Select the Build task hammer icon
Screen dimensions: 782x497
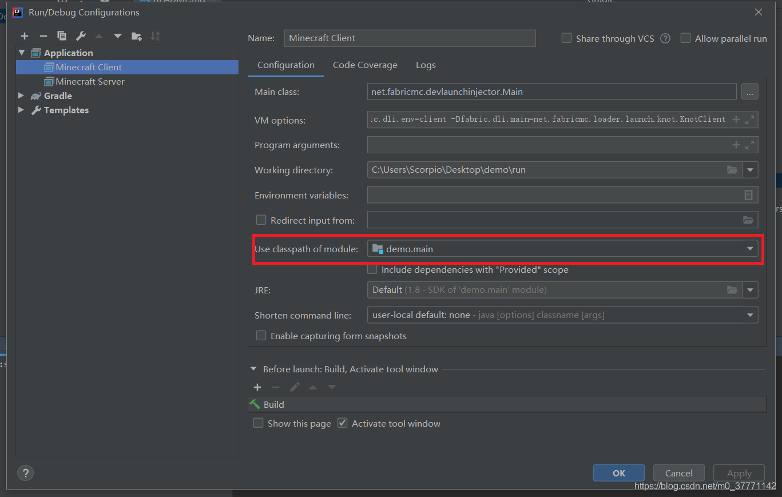[x=255, y=404]
